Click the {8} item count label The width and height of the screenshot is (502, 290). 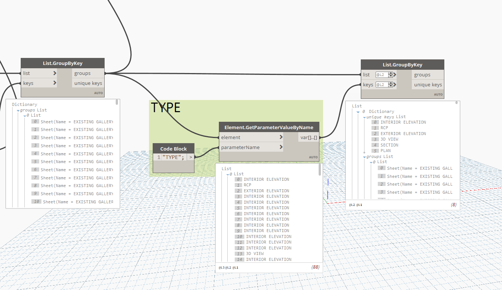[x=454, y=204]
